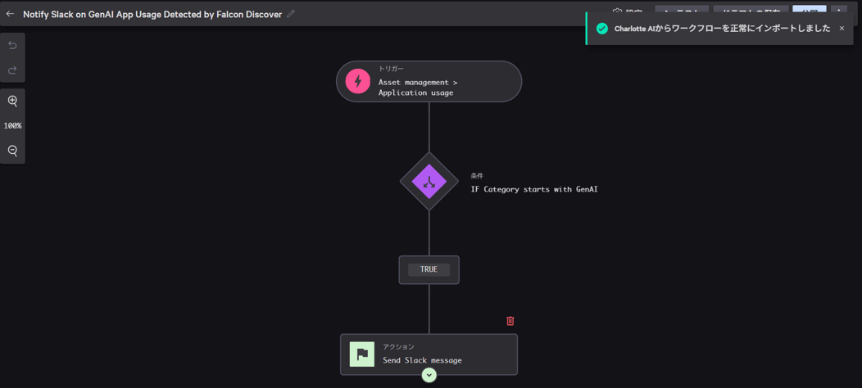
Task: Select the purple condition diamond
Action: point(429,182)
